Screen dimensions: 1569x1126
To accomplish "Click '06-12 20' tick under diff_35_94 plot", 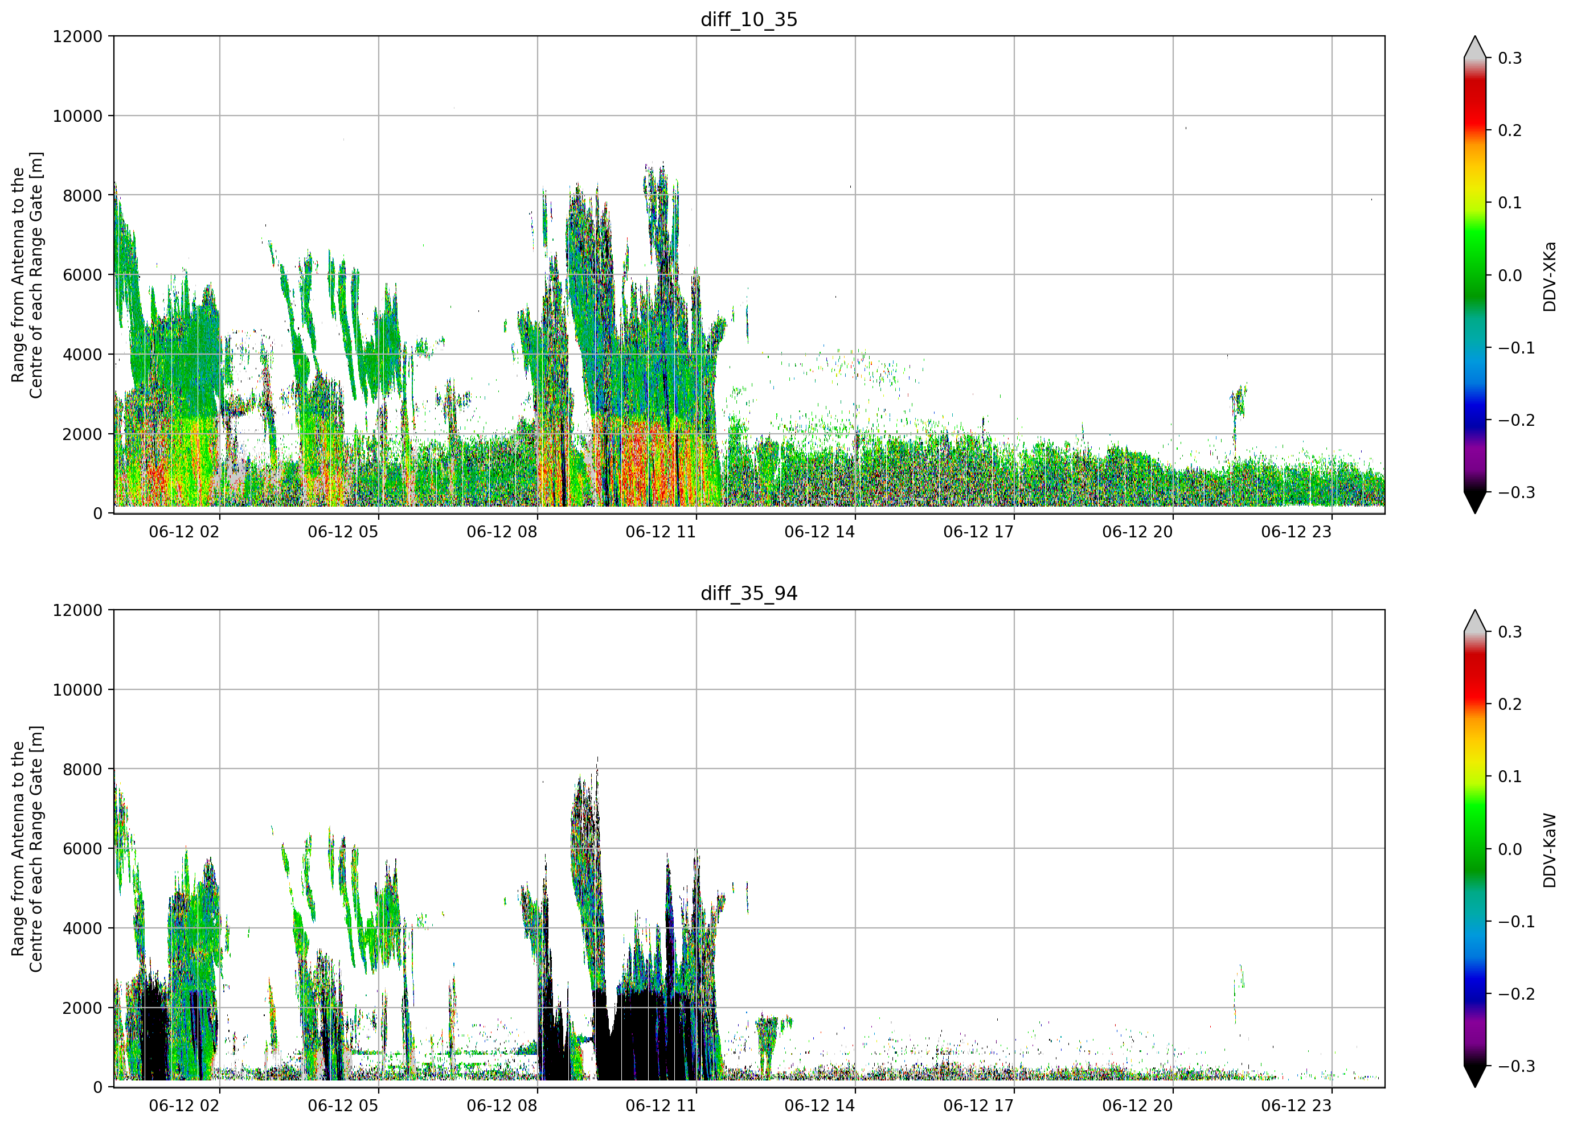I will 1137,1106.
